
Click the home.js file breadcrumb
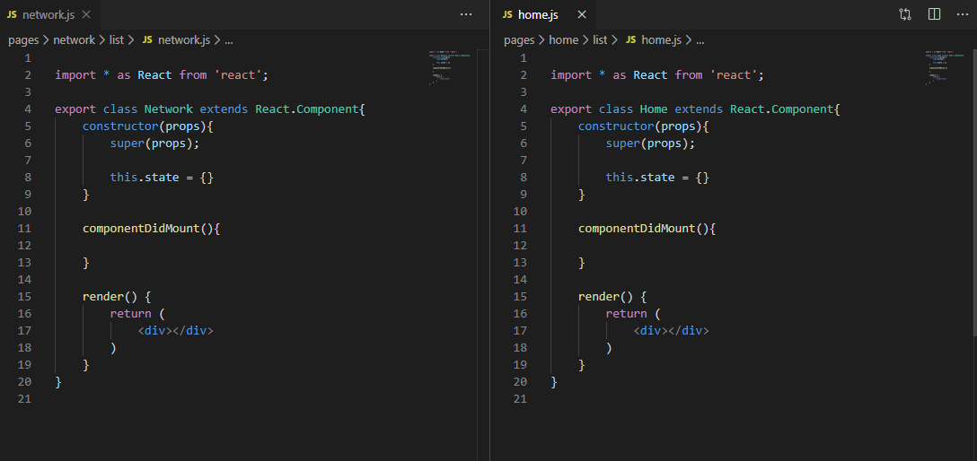(x=660, y=39)
